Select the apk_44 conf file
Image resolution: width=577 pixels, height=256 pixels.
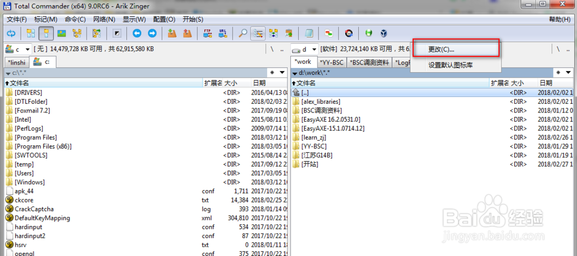pos(146,191)
